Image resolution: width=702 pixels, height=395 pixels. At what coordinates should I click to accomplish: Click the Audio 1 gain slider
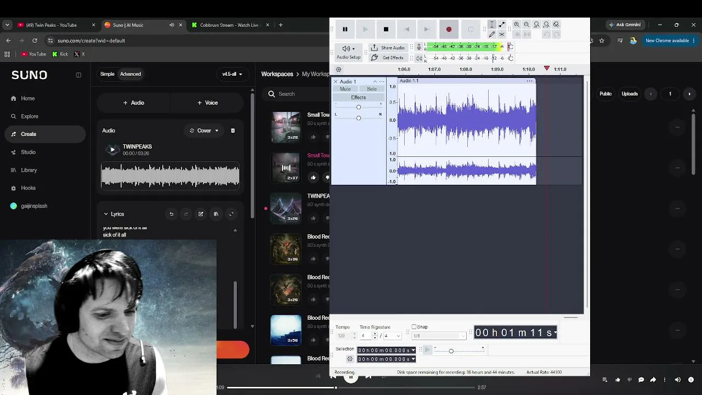359,107
